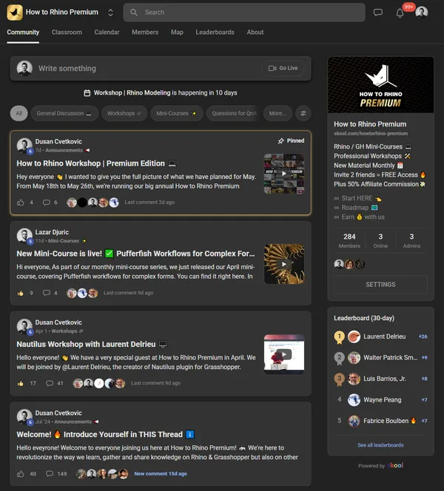Click the Write something post box
The width and height of the screenshot is (444, 491).
point(161,69)
